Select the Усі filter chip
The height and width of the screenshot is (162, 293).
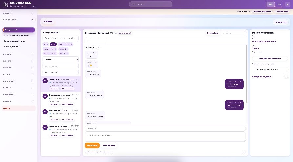coord(46,44)
